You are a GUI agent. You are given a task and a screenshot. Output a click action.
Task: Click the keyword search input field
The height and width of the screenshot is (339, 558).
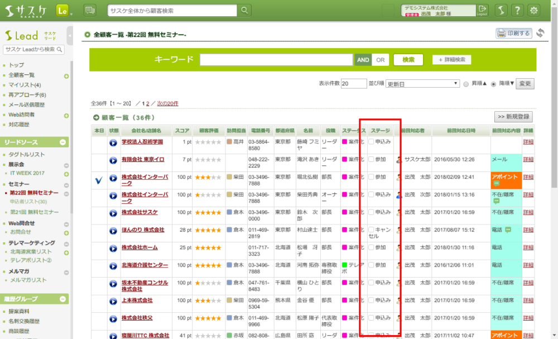click(x=276, y=60)
